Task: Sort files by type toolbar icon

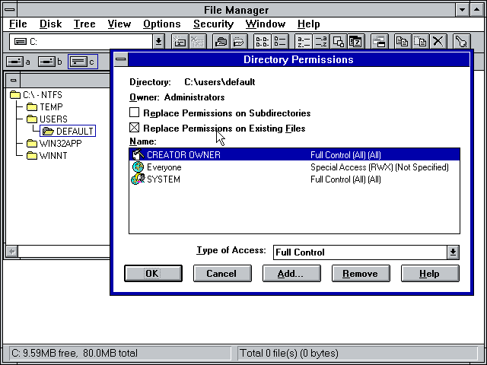Action: pos(321,41)
